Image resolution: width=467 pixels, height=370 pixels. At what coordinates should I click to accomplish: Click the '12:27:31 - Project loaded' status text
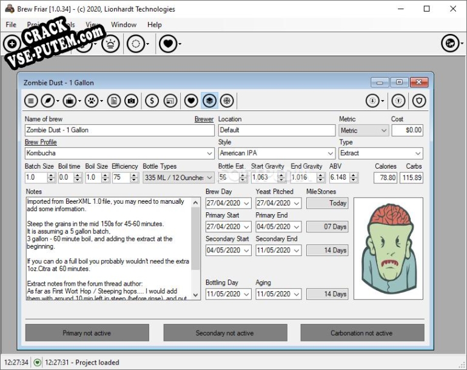click(x=82, y=363)
